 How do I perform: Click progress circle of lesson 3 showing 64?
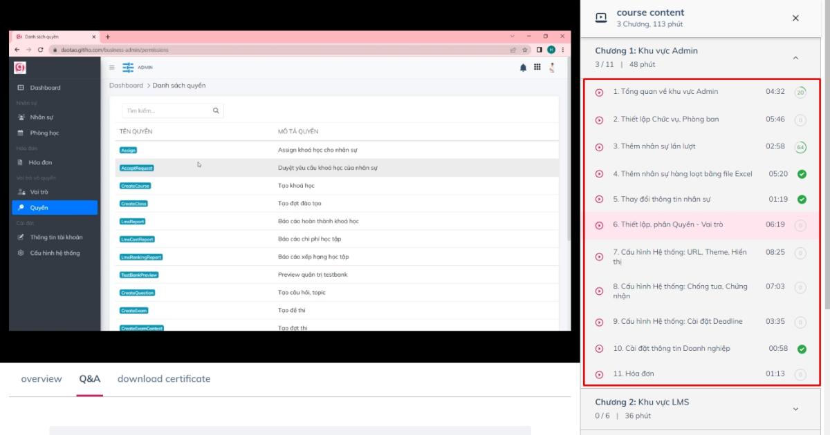click(x=800, y=147)
